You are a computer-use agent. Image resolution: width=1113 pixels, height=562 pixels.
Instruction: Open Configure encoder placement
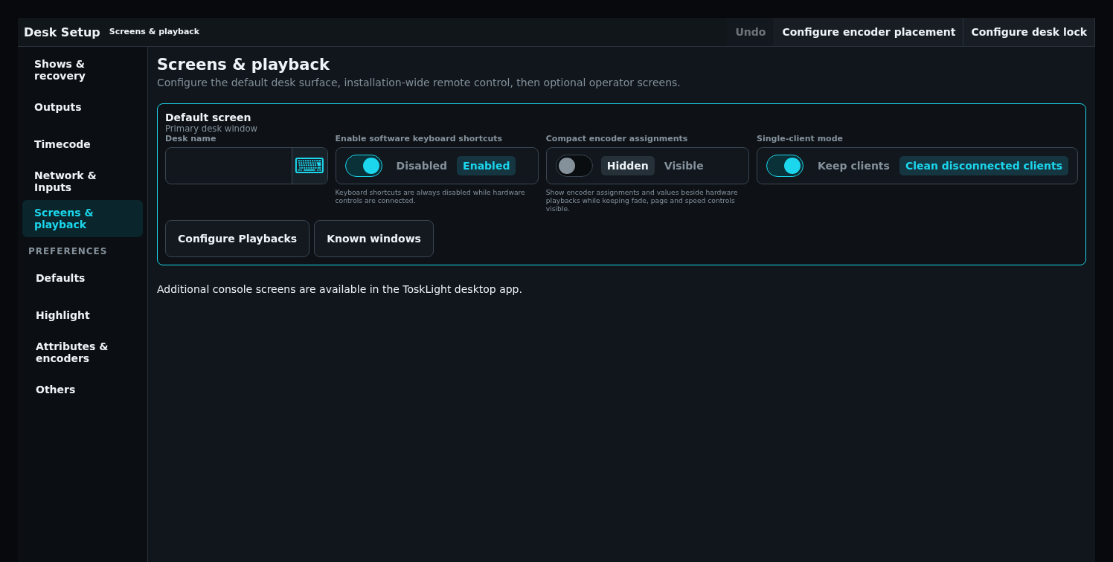869,32
